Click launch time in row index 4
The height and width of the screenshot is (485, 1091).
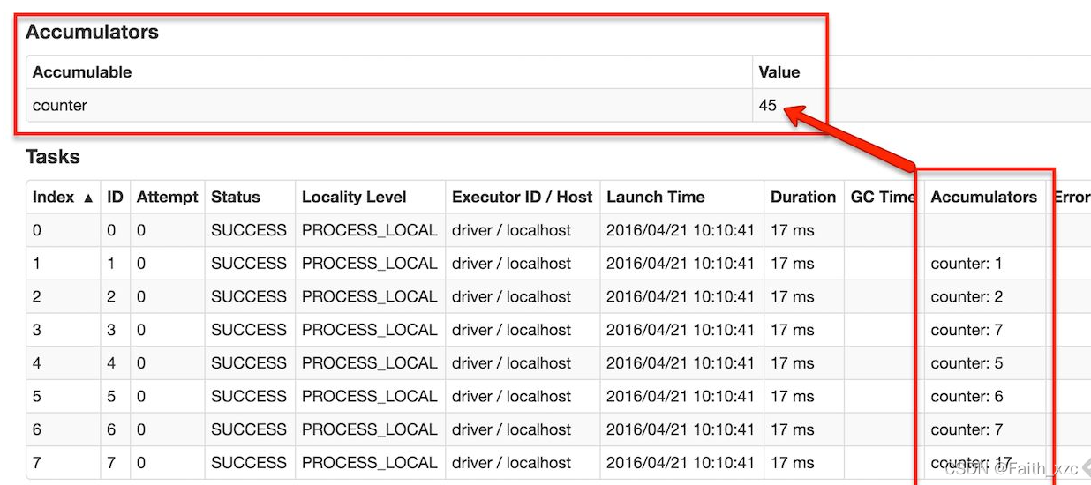pos(681,363)
